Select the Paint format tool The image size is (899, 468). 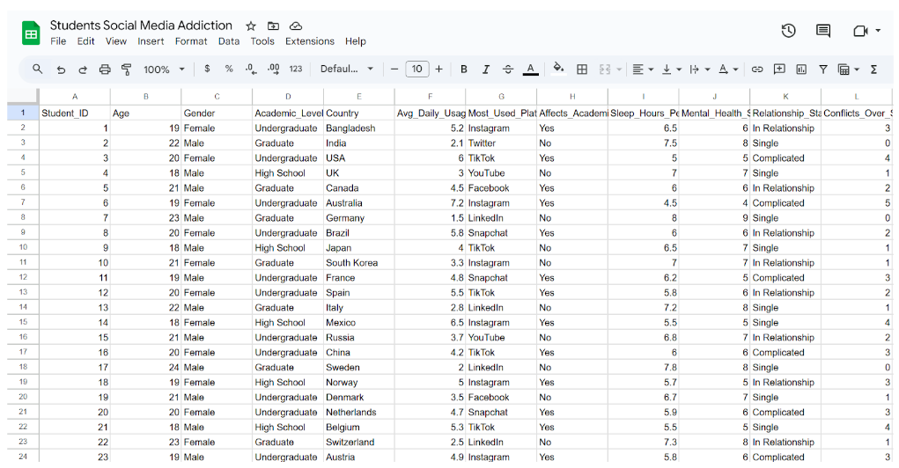(126, 69)
